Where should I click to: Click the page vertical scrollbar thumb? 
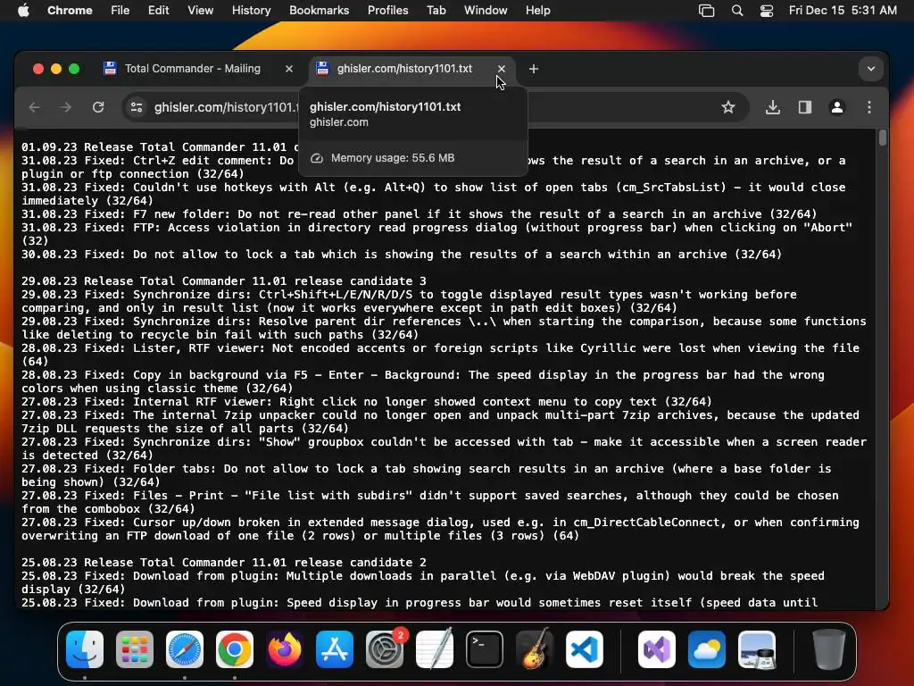click(883, 138)
